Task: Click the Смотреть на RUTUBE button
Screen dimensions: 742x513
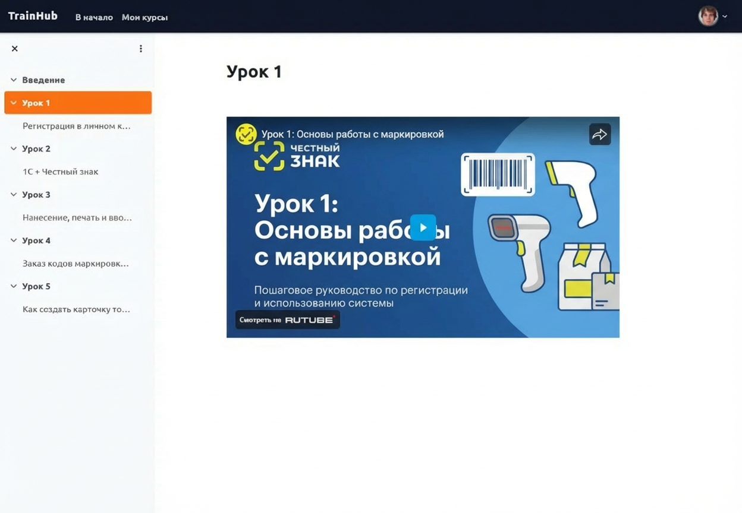Action: (287, 319)
